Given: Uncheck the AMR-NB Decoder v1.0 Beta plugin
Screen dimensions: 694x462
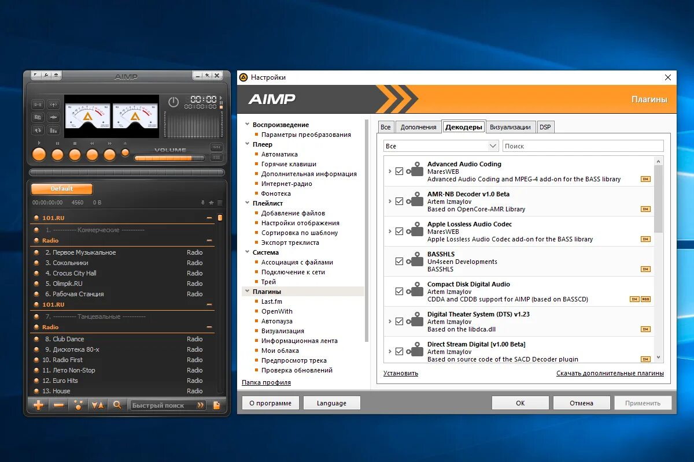Looking at the screenshot, I should tap(399, 202).
